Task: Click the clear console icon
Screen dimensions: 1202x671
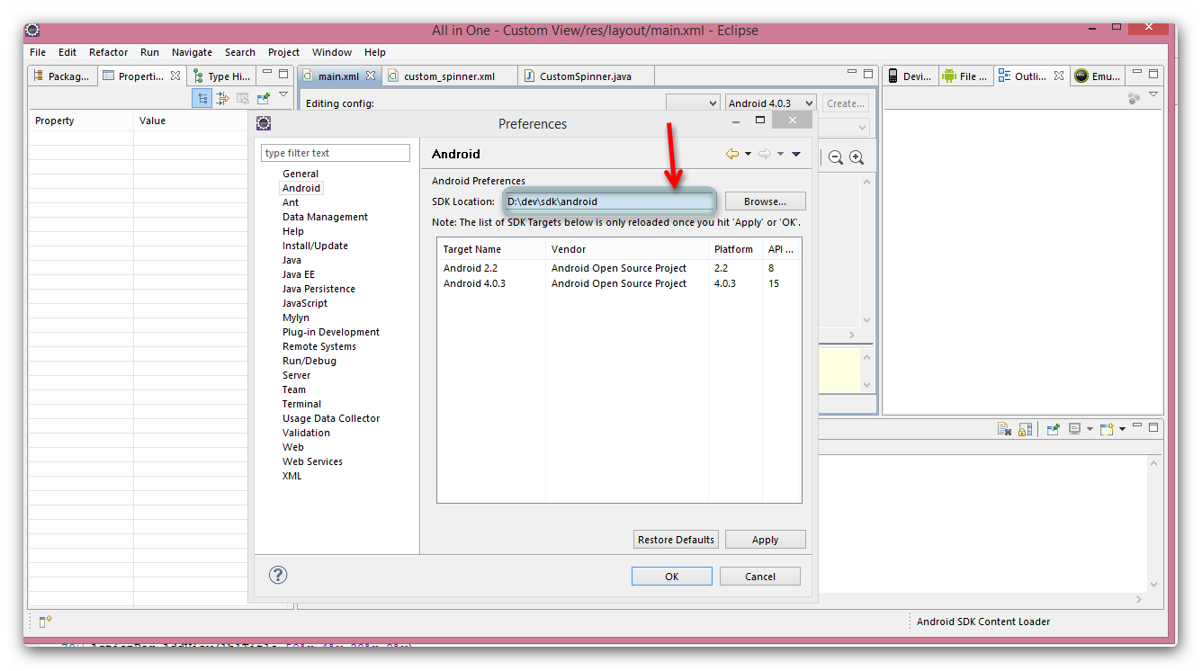Action: (1005, 430)
